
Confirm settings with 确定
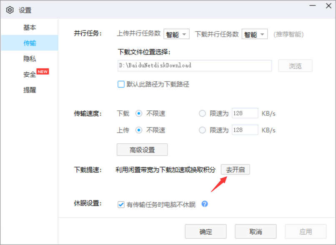(206, 231)
